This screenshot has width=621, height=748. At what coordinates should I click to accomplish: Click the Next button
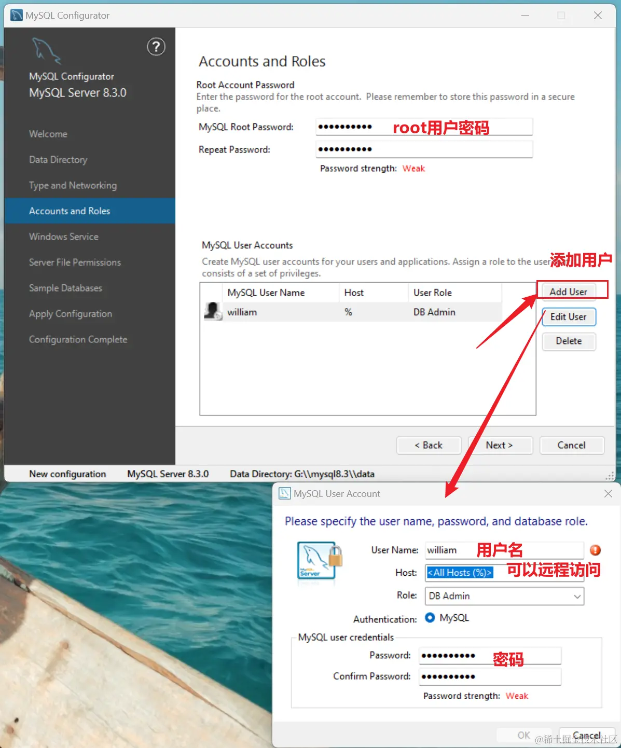point(500,445)
